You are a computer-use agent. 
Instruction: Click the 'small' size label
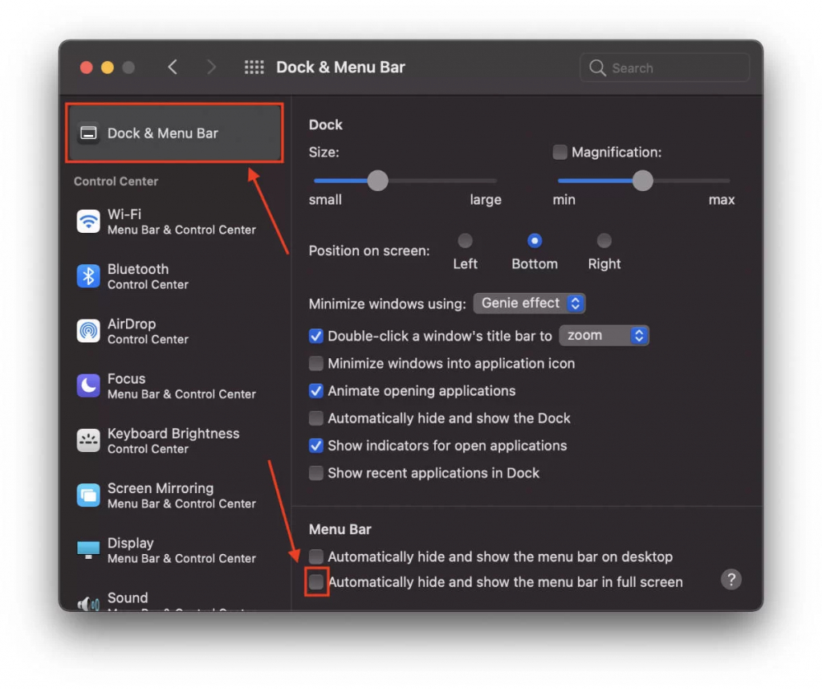[x=325, y=200]
